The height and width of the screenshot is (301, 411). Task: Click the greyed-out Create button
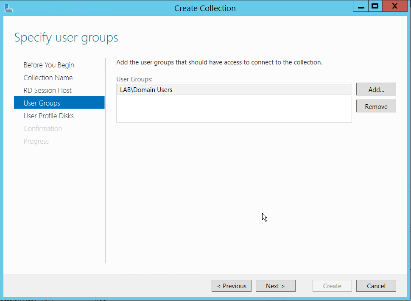[x=332, y=286]
